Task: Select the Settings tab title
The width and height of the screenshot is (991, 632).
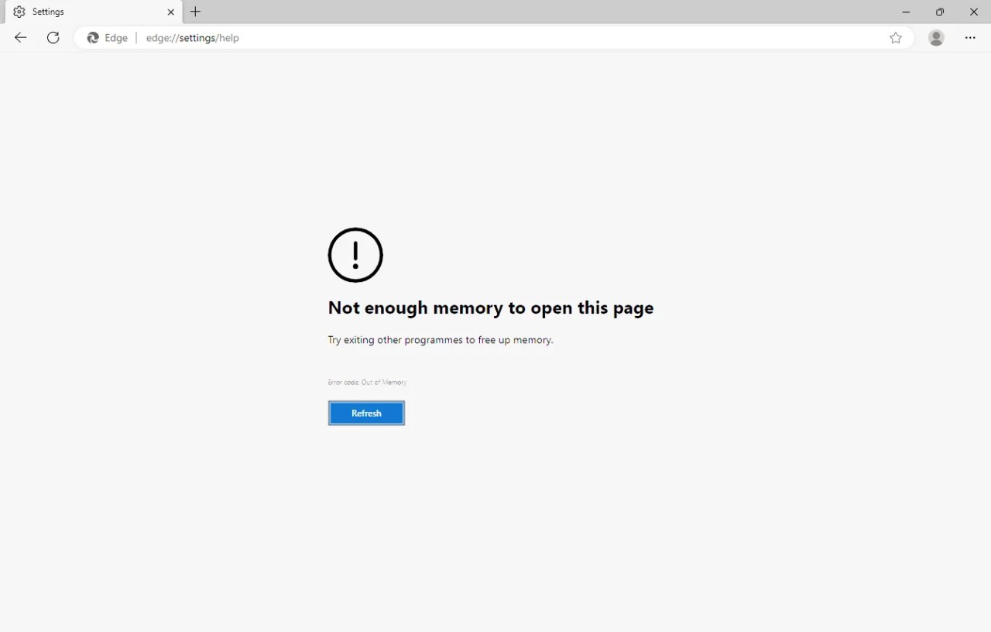Action: (x=48, y=12)
